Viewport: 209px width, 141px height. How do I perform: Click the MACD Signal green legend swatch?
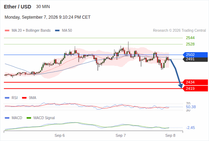(x=29, y=118)
